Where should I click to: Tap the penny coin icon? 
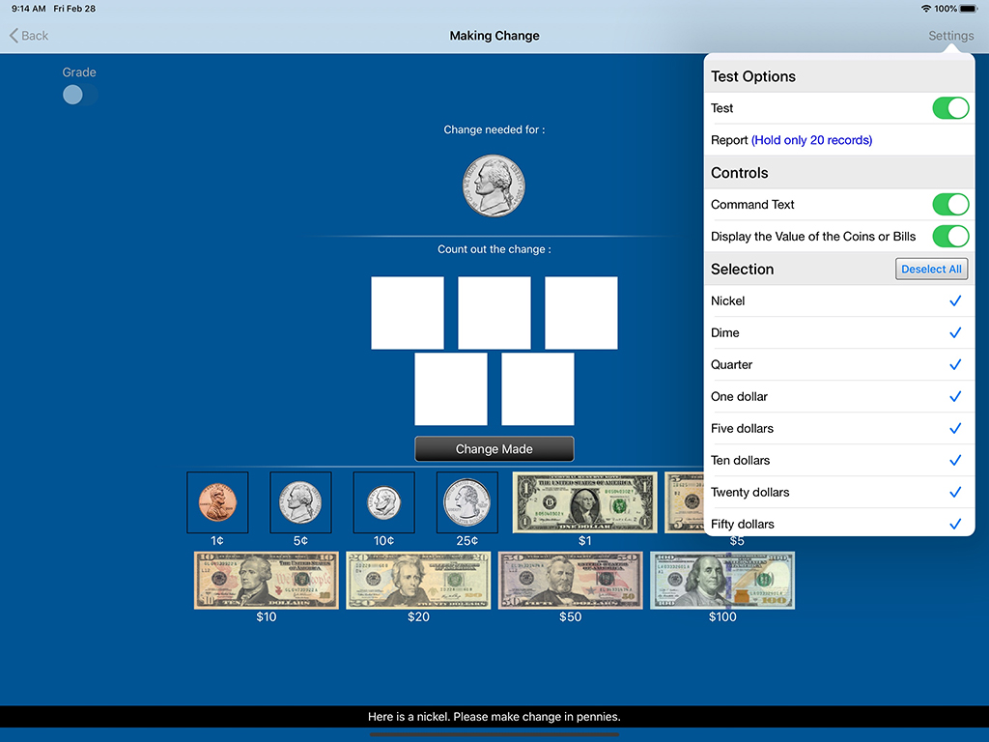pos(217,502)
